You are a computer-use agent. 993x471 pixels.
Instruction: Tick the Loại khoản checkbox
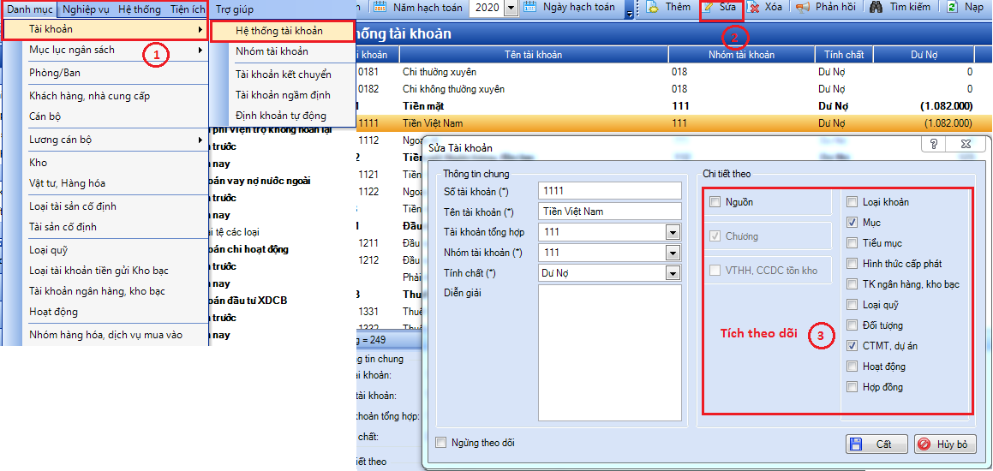click(x=852, y=202)
